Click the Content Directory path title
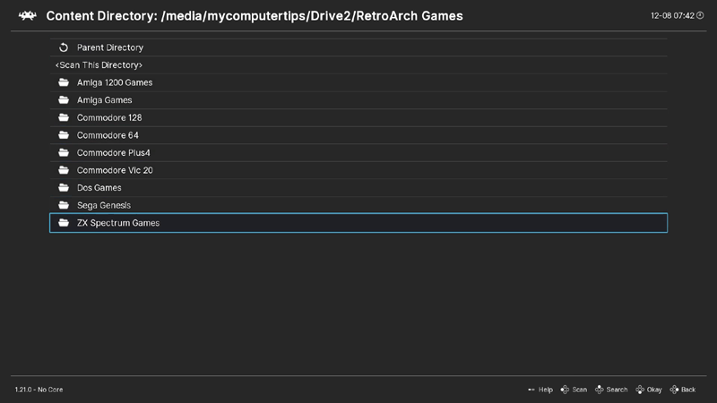This screenshot has width=717, height=403. pos(255,16)
